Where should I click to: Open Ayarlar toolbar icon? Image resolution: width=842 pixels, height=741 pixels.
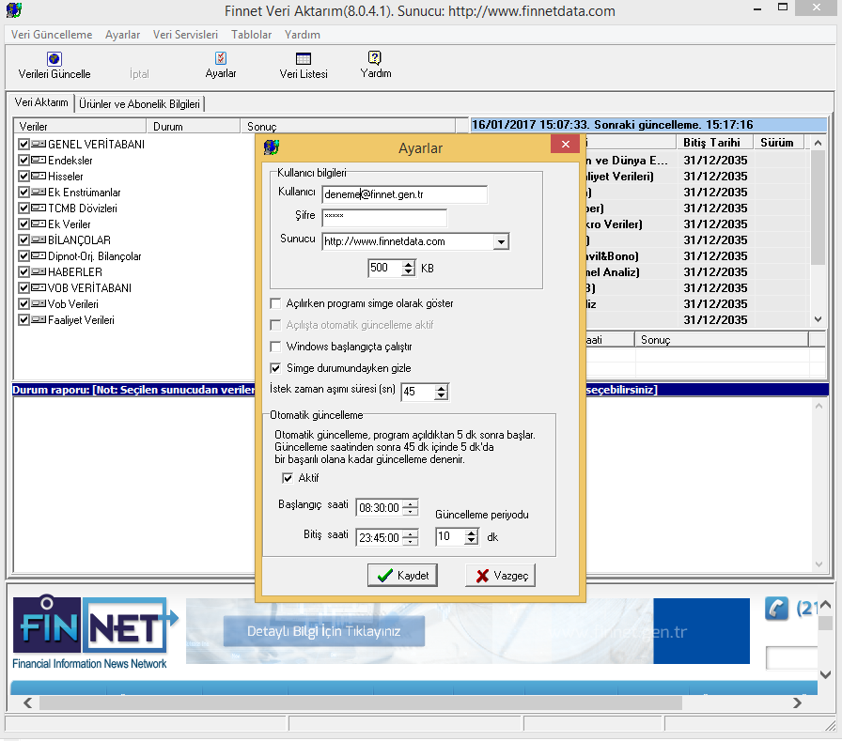coord(221,58)
